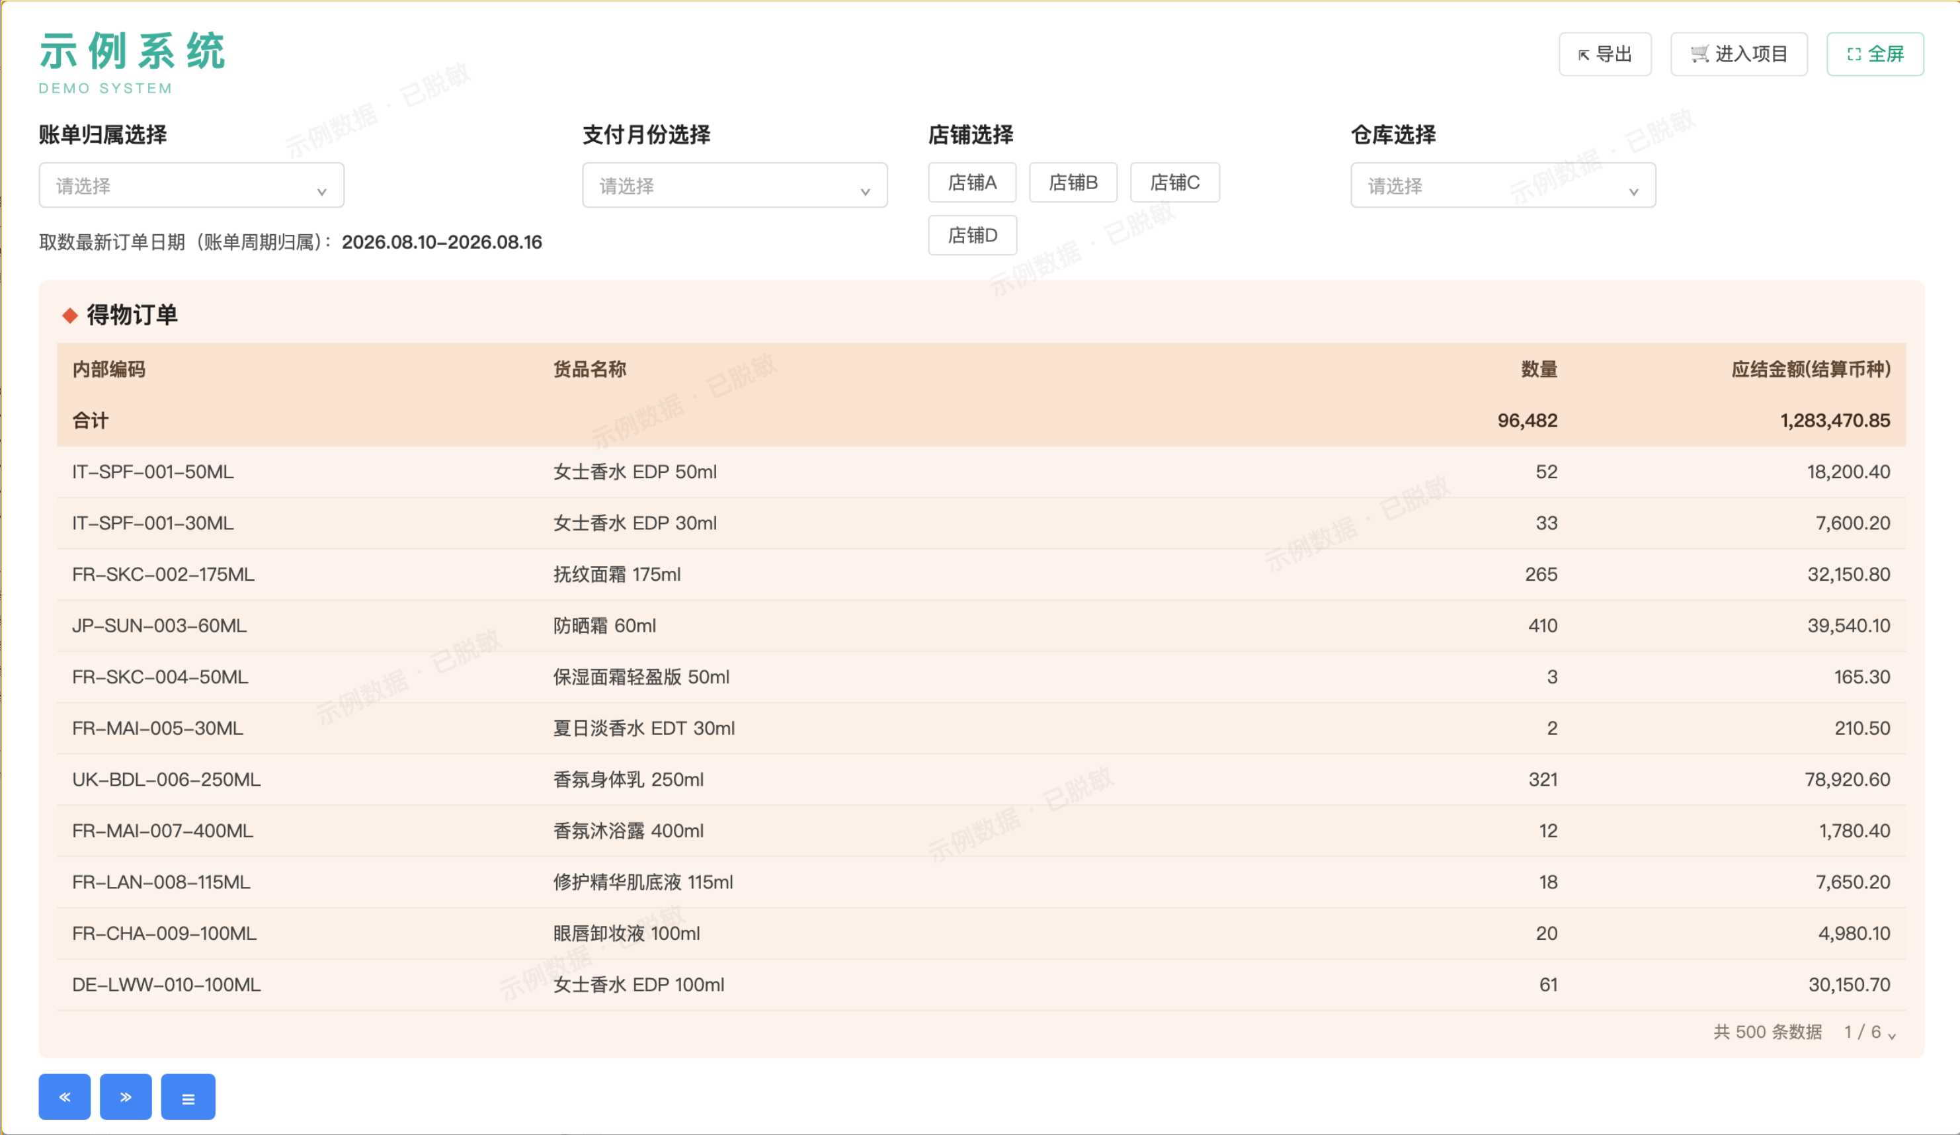Click product name 抚纹面霜 175ml

coord(617,574)
